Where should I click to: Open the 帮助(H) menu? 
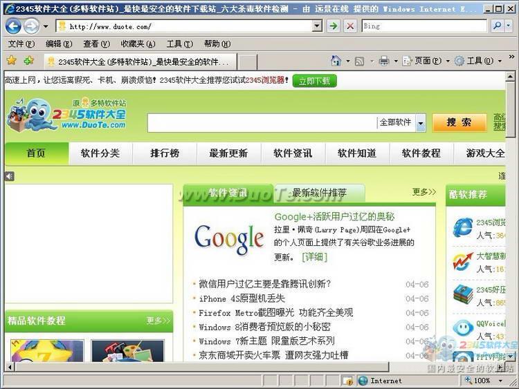click(217, 44)
